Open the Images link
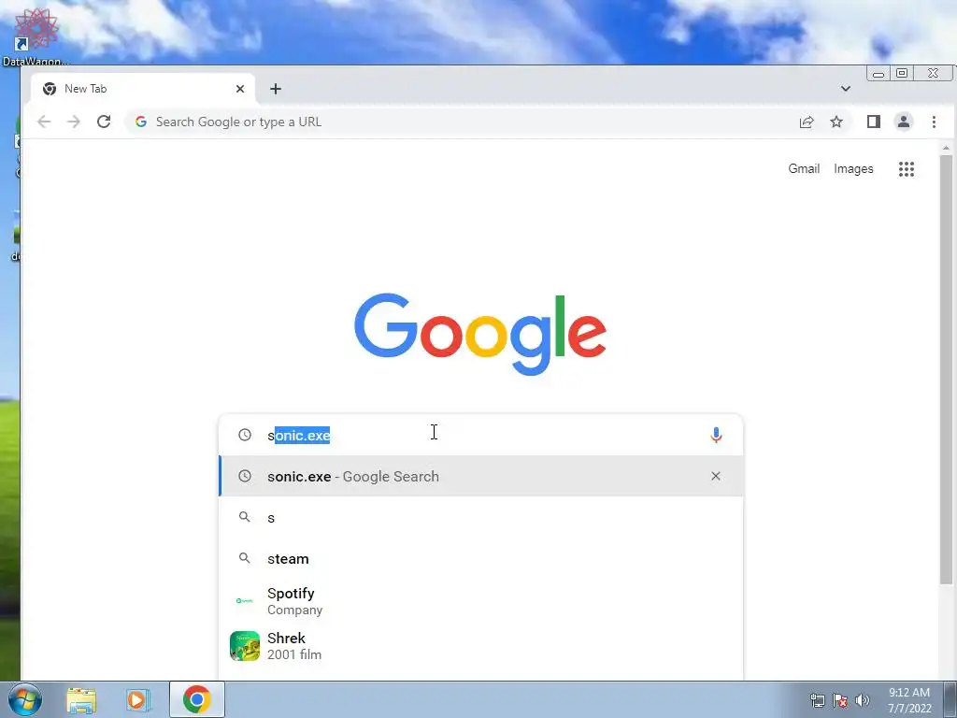This screenshot has width=957, height=718. click(x=853, y=169)
